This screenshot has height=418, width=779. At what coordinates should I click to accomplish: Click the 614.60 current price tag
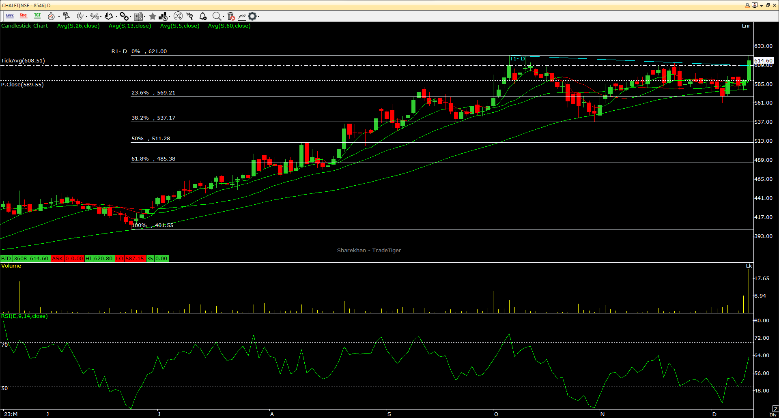763,60
